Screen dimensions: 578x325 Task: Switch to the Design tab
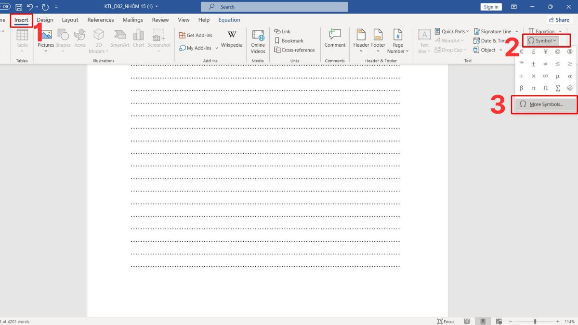(45, 20)
